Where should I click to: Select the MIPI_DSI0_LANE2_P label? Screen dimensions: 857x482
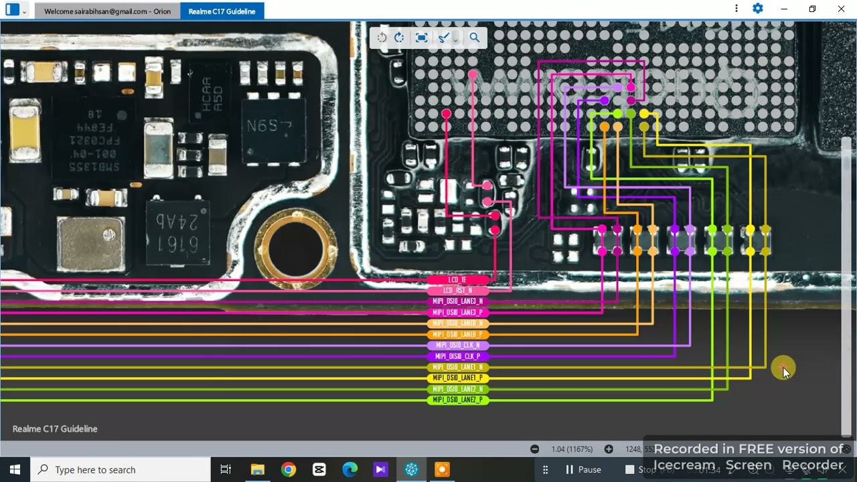458,400
